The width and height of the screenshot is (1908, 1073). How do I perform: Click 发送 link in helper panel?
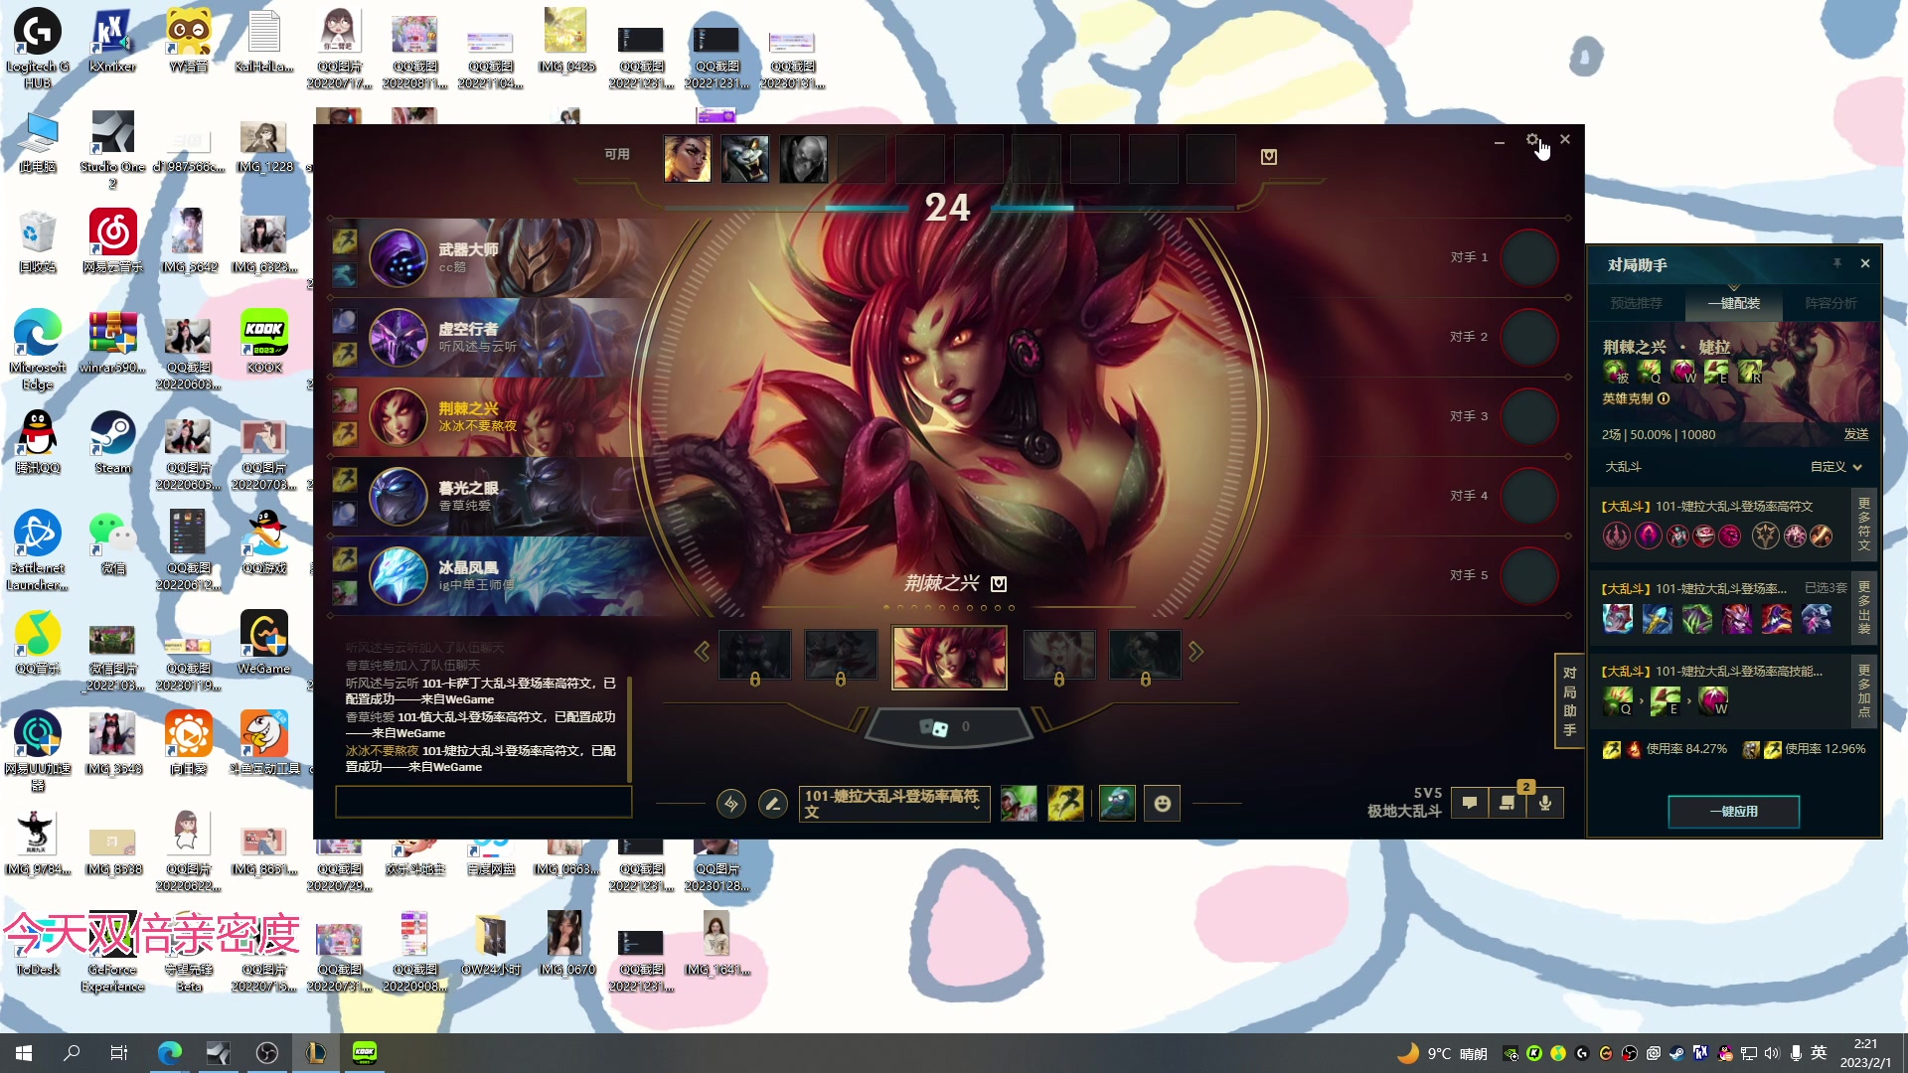[1856, 434]
